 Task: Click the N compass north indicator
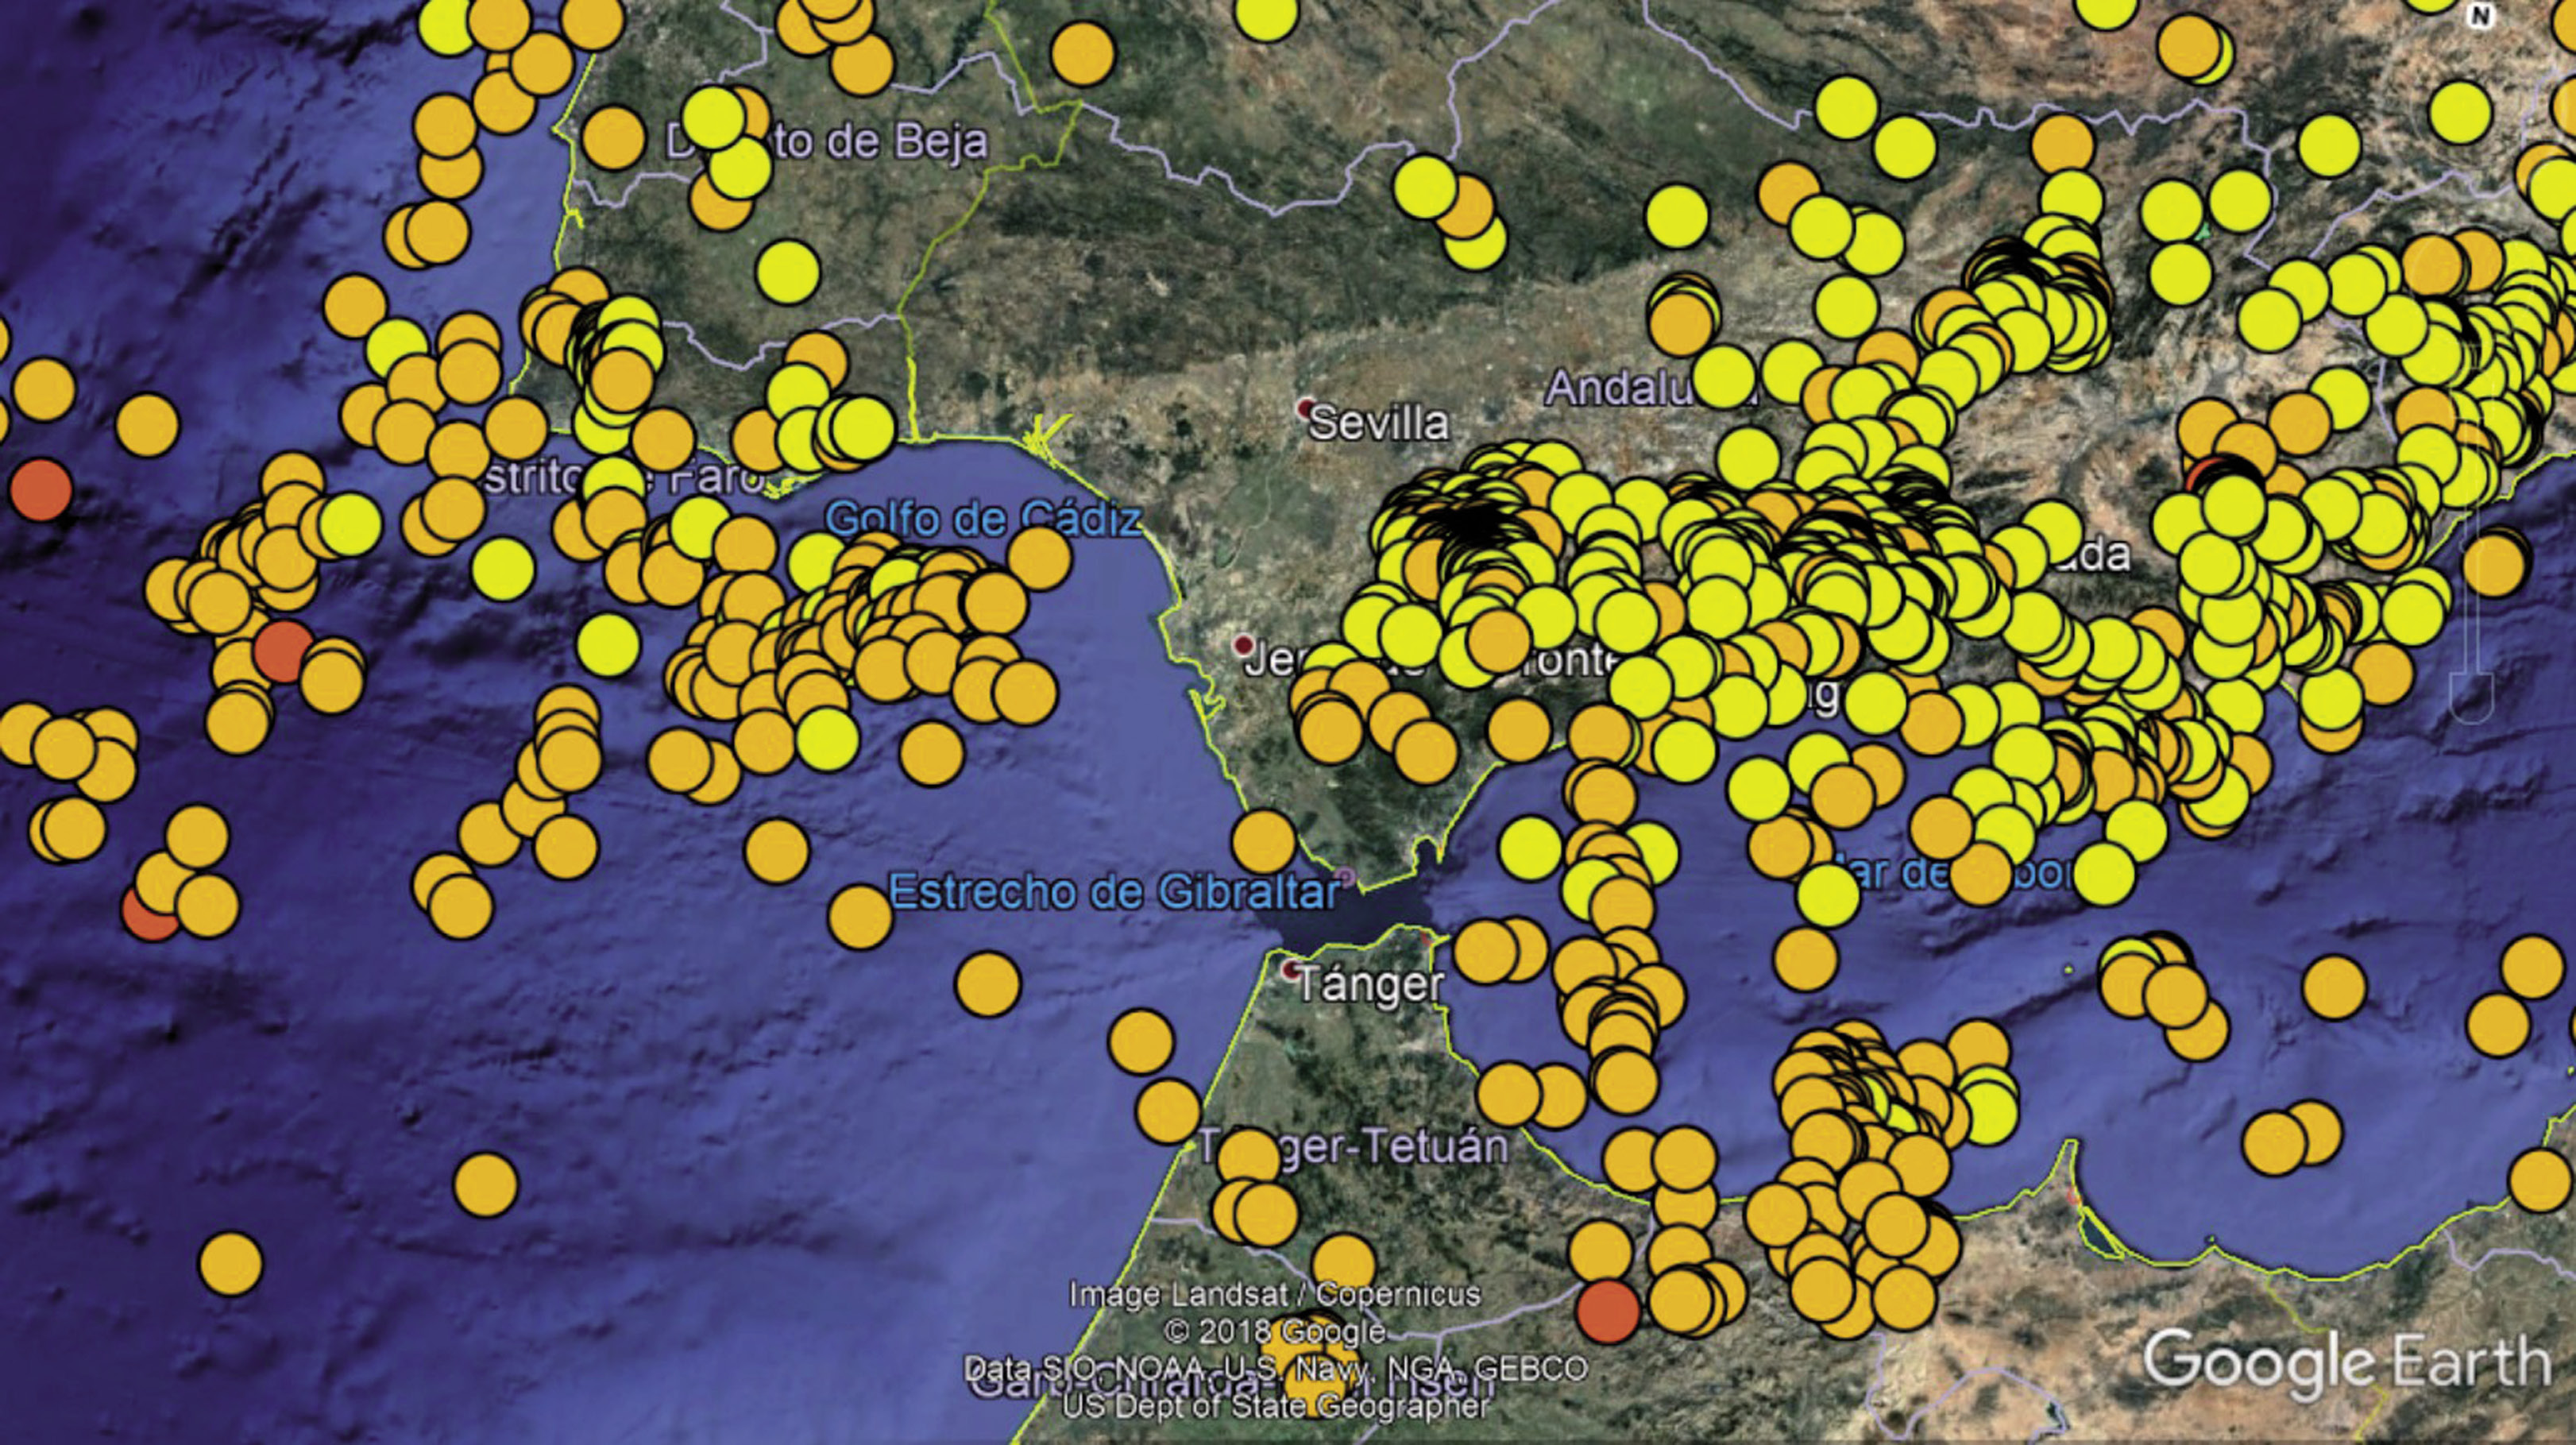tap(2479, 15)
